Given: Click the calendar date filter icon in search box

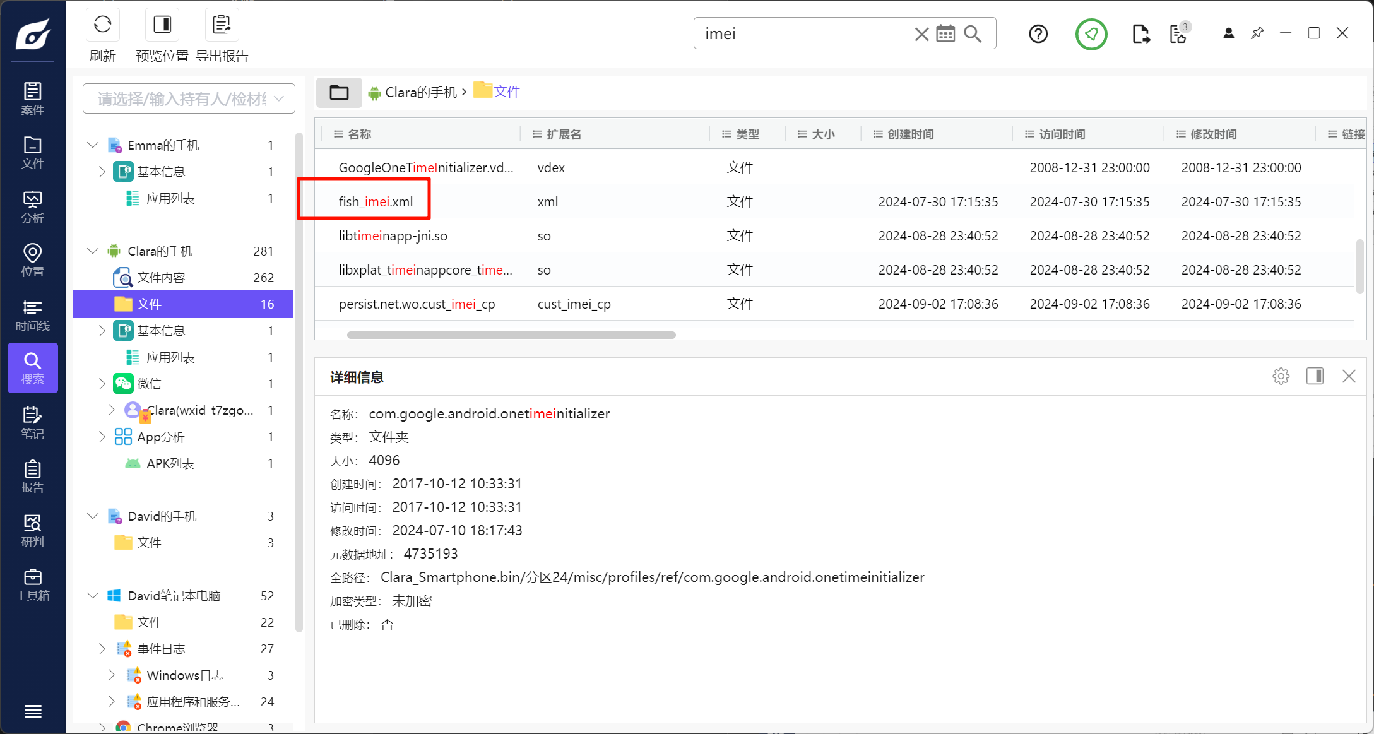Looking at the screenshot, I should 945,34.
